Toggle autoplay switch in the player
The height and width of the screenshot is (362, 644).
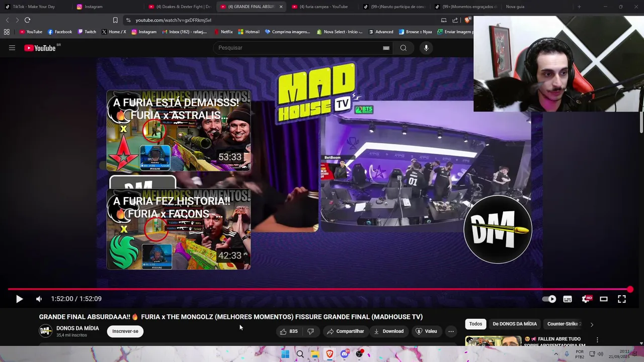coord(549,299)
